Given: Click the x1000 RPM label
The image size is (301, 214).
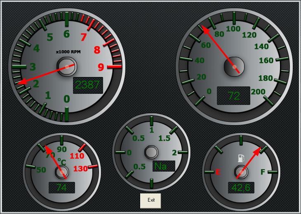Looking at the screenshot, I should tap(68, 52).
